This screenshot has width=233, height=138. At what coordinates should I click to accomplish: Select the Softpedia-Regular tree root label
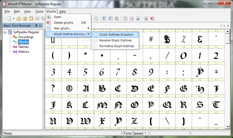(x=26, y=32)
